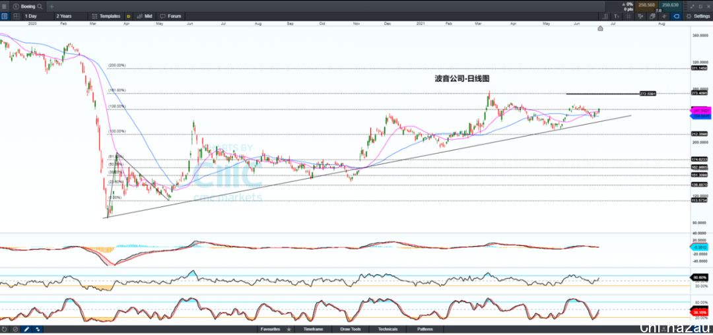The width and height of the screenshot is (713, 335).
Task: Toggle the blue chart panel icon
Action: coord(5,16)
